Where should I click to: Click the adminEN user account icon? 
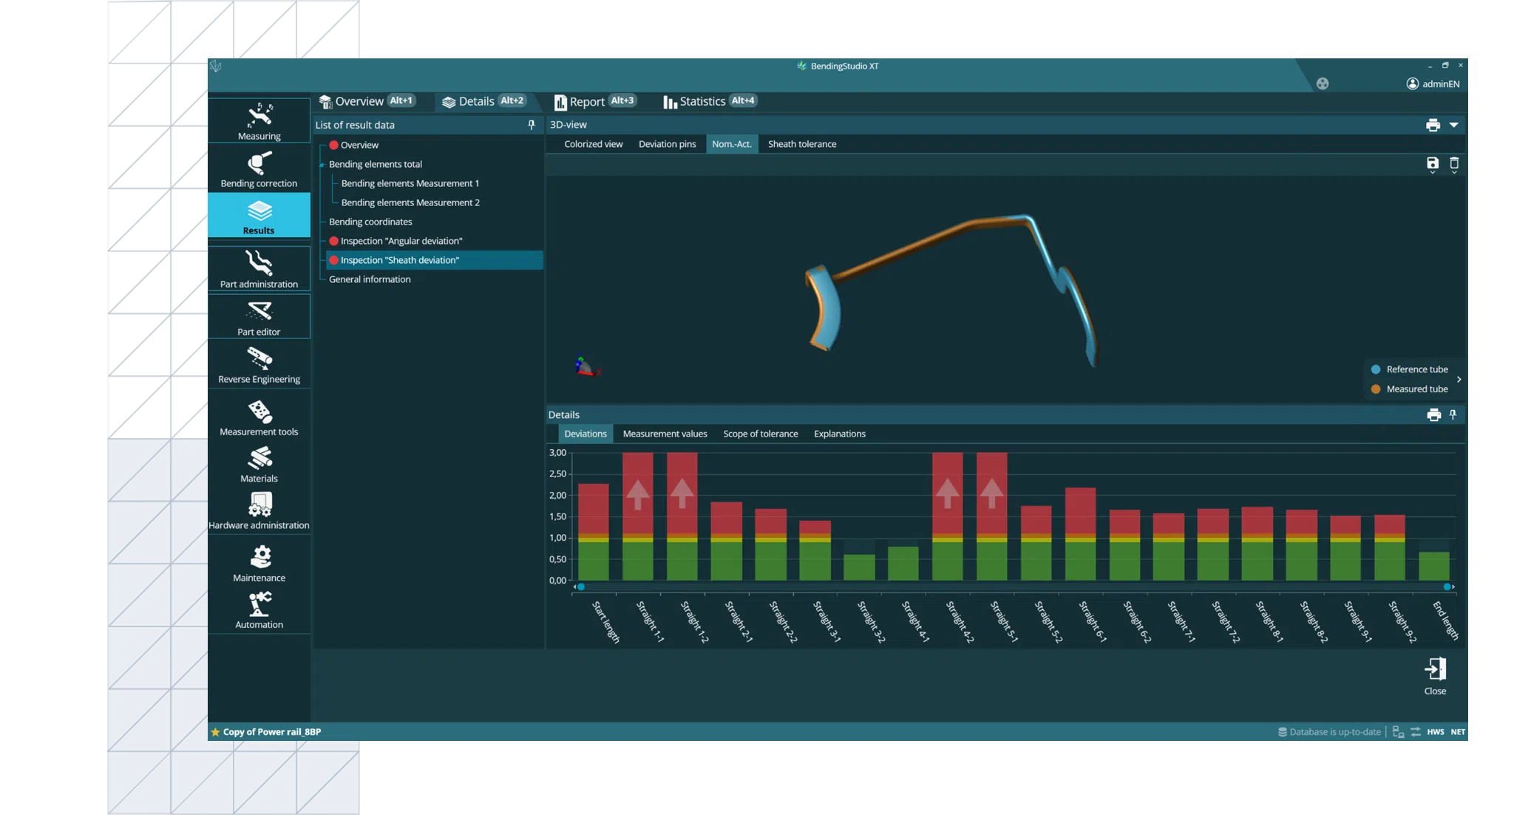coord(1412,83)
